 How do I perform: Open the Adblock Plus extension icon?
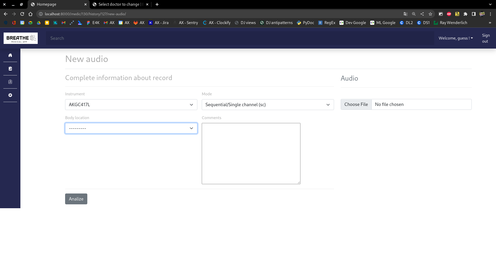[x=449, y=14]
